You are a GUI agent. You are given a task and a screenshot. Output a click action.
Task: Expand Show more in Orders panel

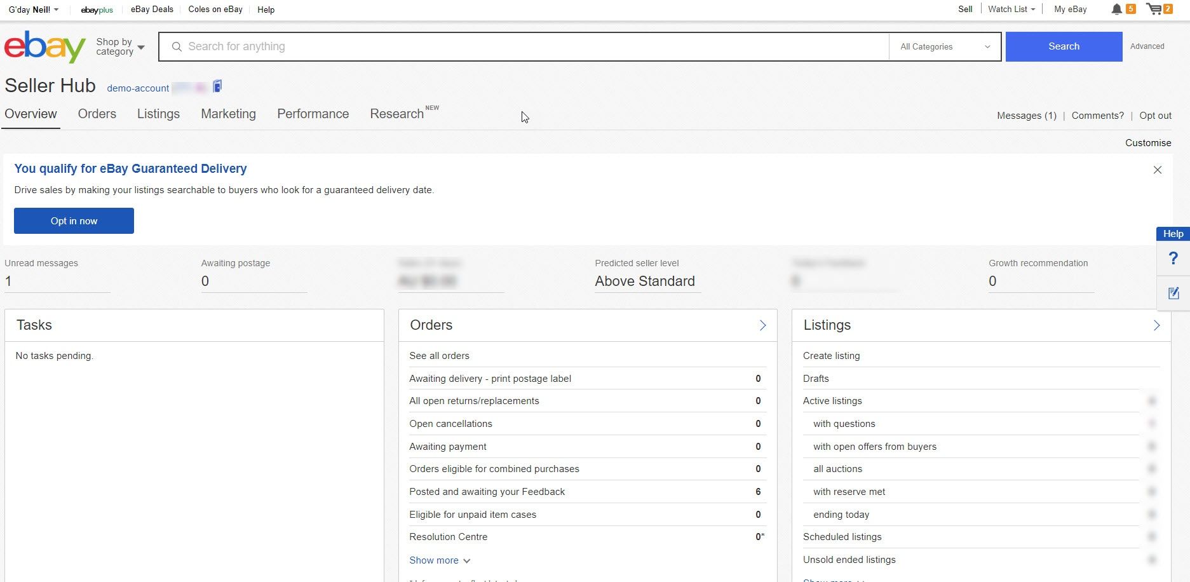click(440, 560)
